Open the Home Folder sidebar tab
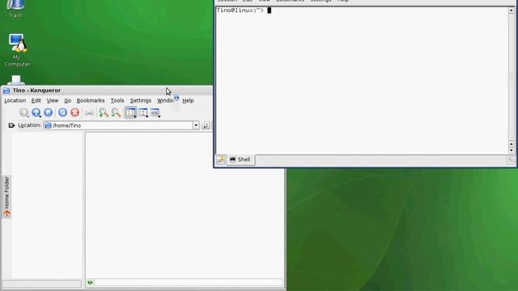The height and width of the screenshot is (291, 518). (6, 196)
